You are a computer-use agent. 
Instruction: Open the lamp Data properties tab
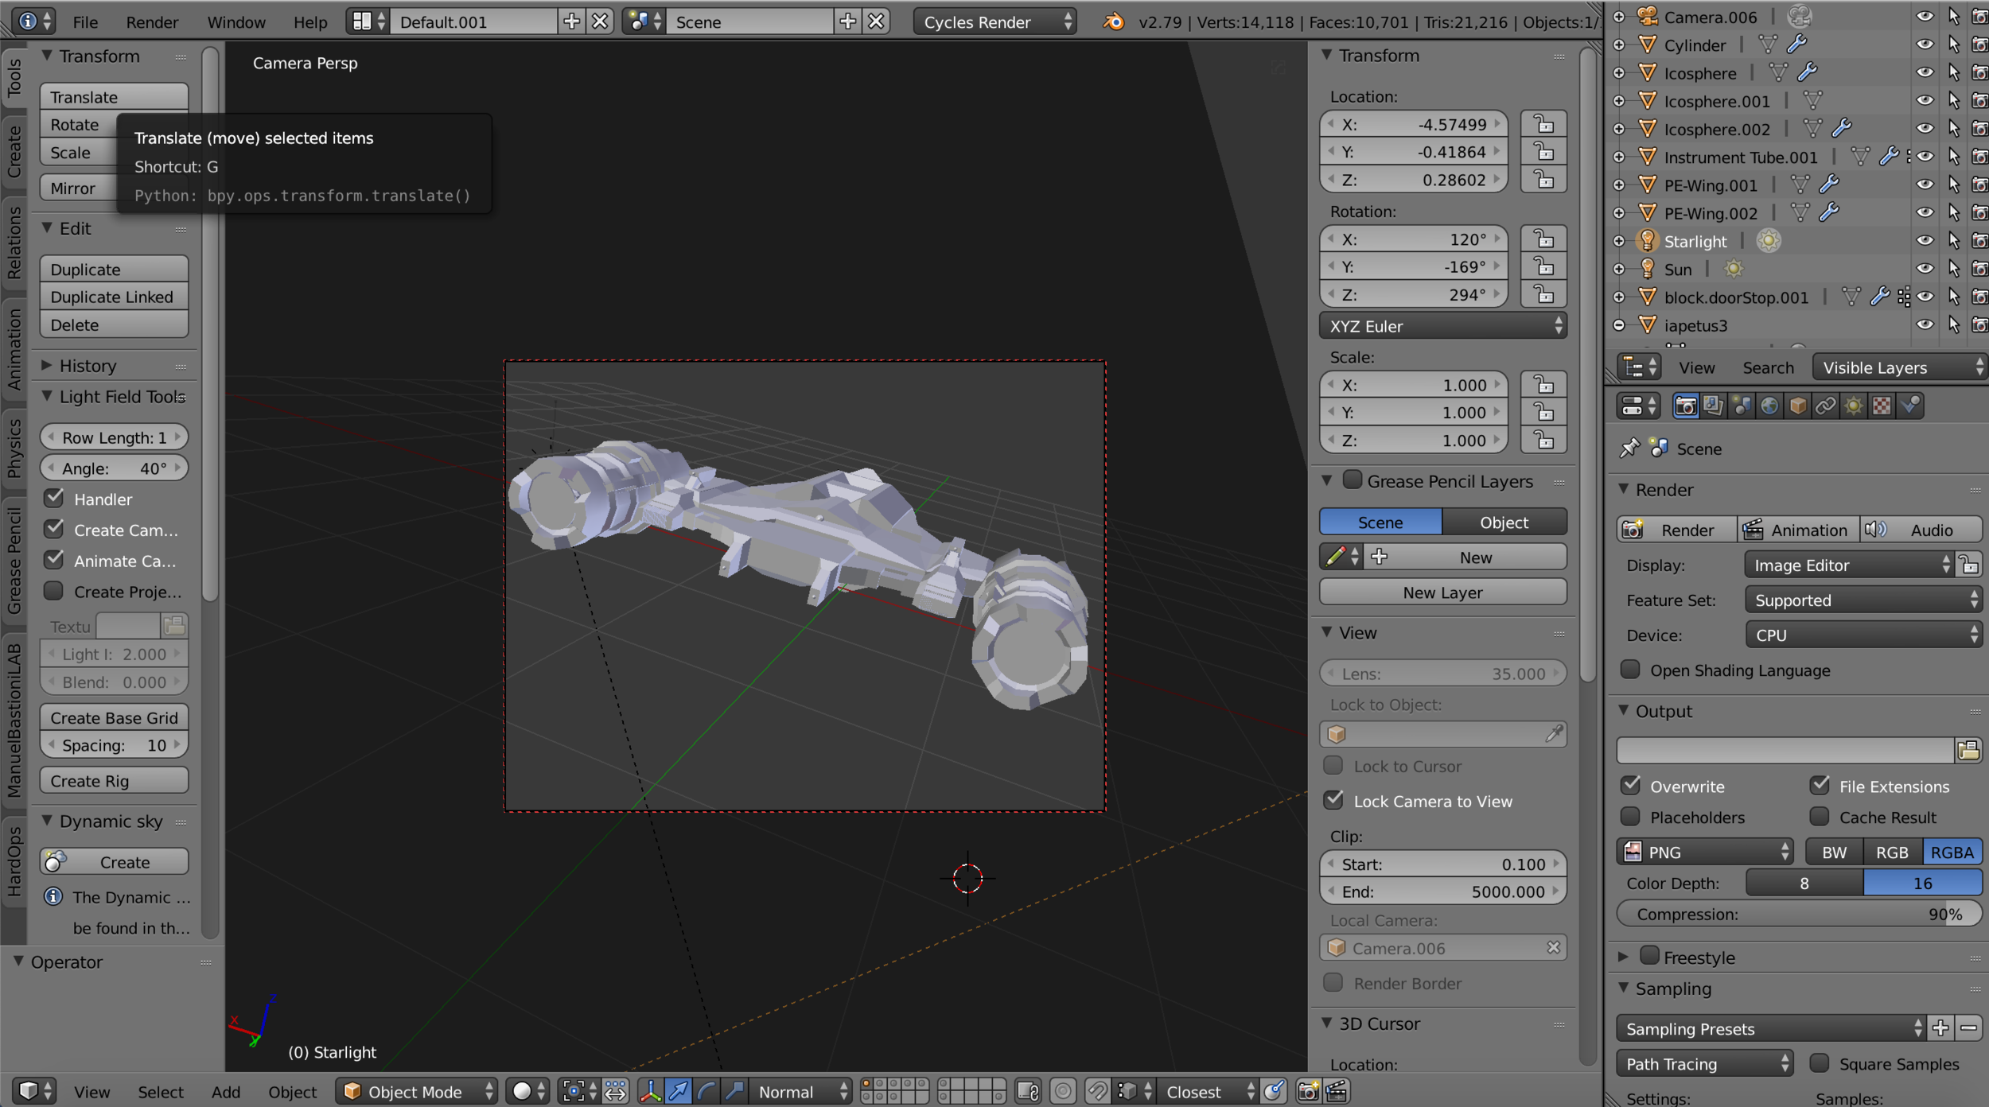(x=1854, y=406)
